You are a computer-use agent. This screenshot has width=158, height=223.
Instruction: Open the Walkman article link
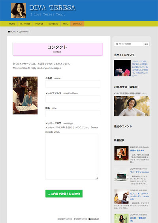[139, 172]
